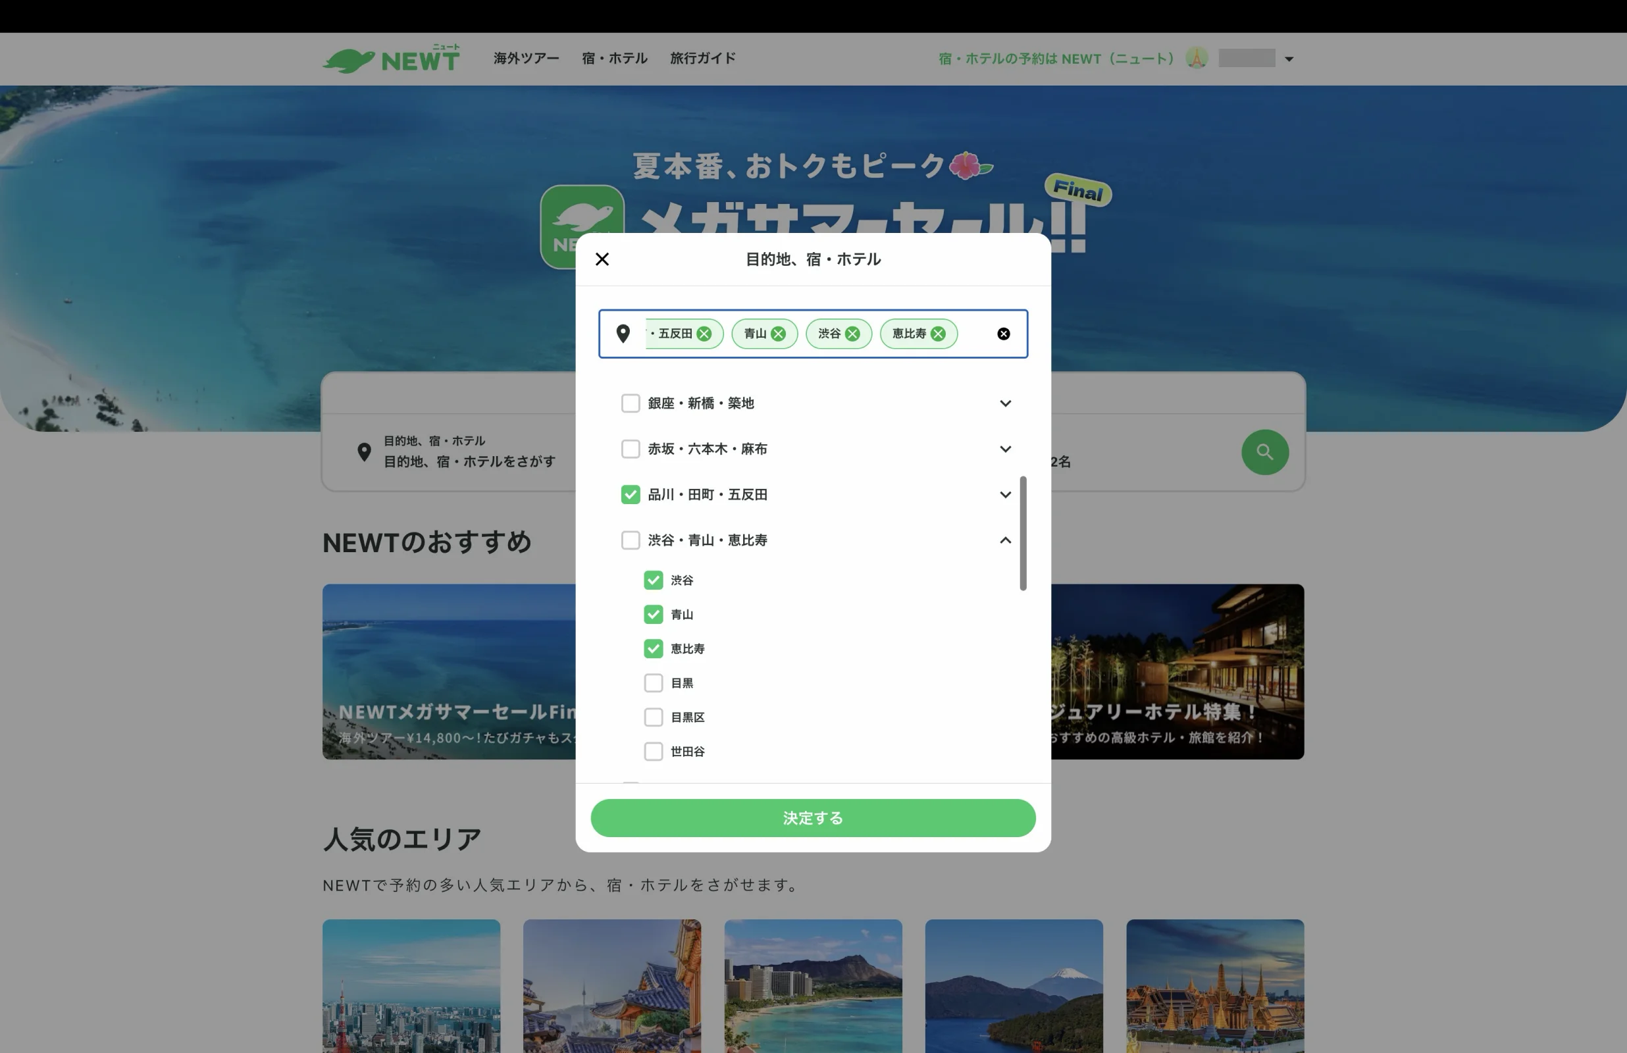Check the 世田谷 checkbox
The image size is (1627, 1053).
(x=654, y=752)
